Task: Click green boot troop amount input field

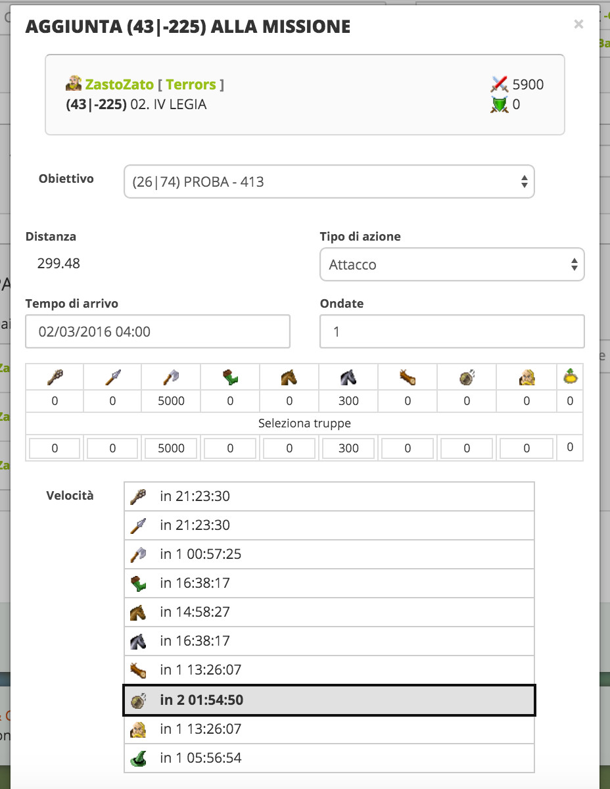Action: 230,448
